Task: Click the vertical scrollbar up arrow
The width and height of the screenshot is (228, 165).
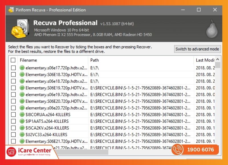Action: coord(218,60)
